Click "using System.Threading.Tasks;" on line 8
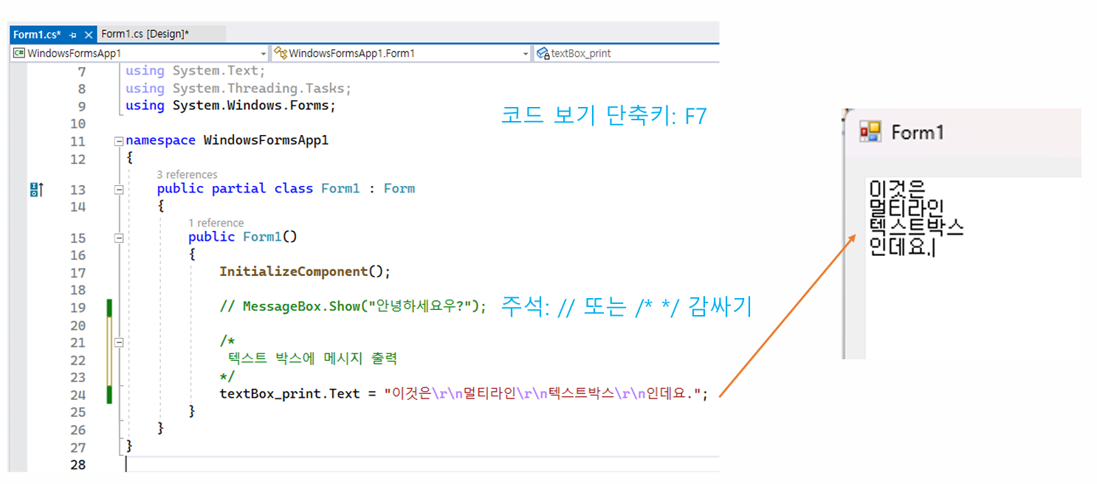 coord(238,89)
